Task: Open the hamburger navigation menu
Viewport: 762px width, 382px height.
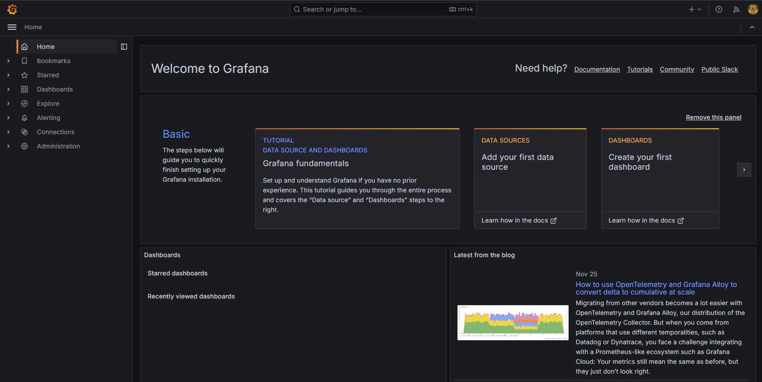Action: [12, 27]
